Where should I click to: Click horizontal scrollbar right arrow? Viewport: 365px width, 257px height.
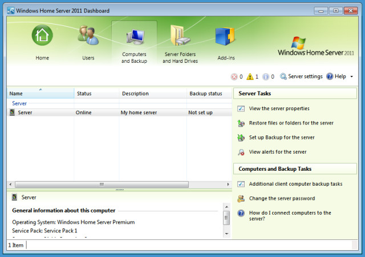tap(228, 184)
